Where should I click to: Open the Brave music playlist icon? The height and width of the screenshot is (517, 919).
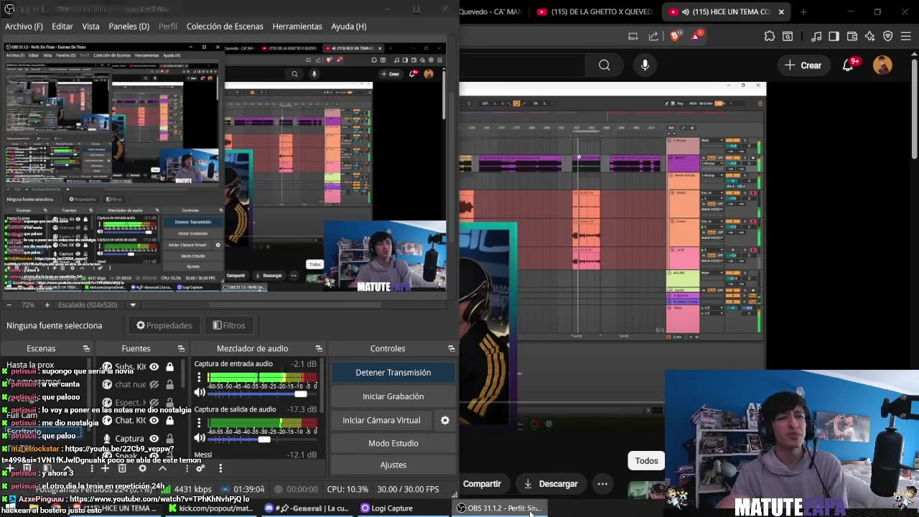click(816, 36)
